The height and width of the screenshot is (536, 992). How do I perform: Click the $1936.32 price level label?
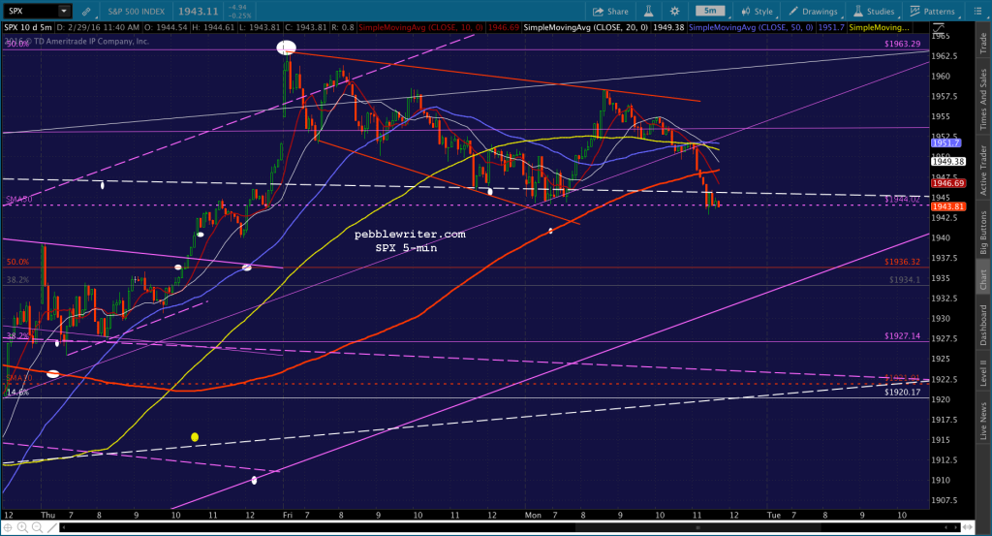pyautogui.click(x=902, y=262)
